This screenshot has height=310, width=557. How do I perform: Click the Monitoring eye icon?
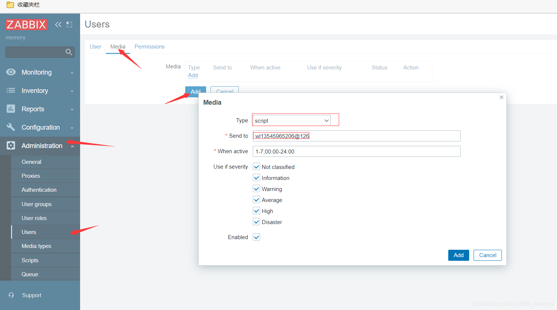click(x=11, y=72)
